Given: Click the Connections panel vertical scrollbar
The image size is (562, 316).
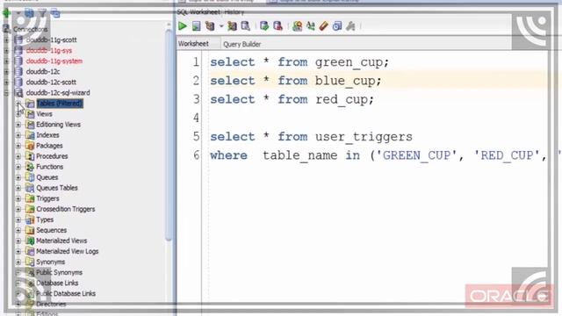Looking at the screenshot, I should pyautogui.click(x=169, y=135).
